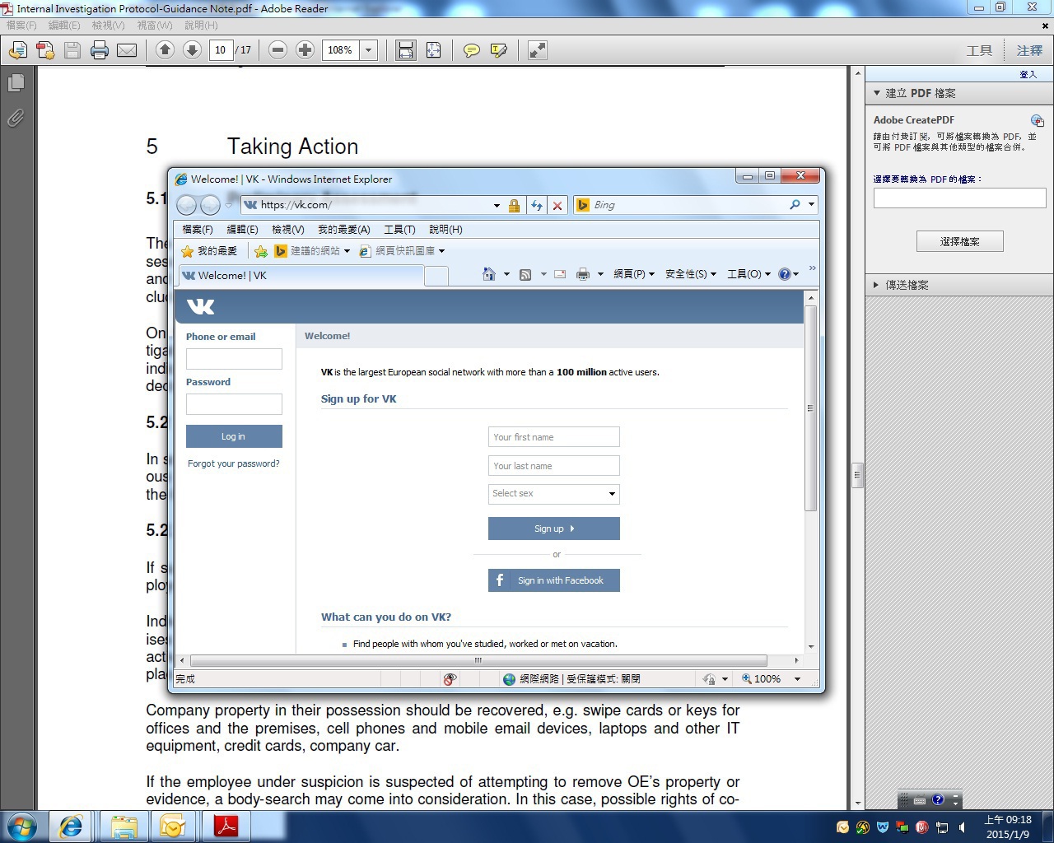Select the Welcome! | VK browser tab
This screenshot has width=1054, height=843.
[301, 276]
